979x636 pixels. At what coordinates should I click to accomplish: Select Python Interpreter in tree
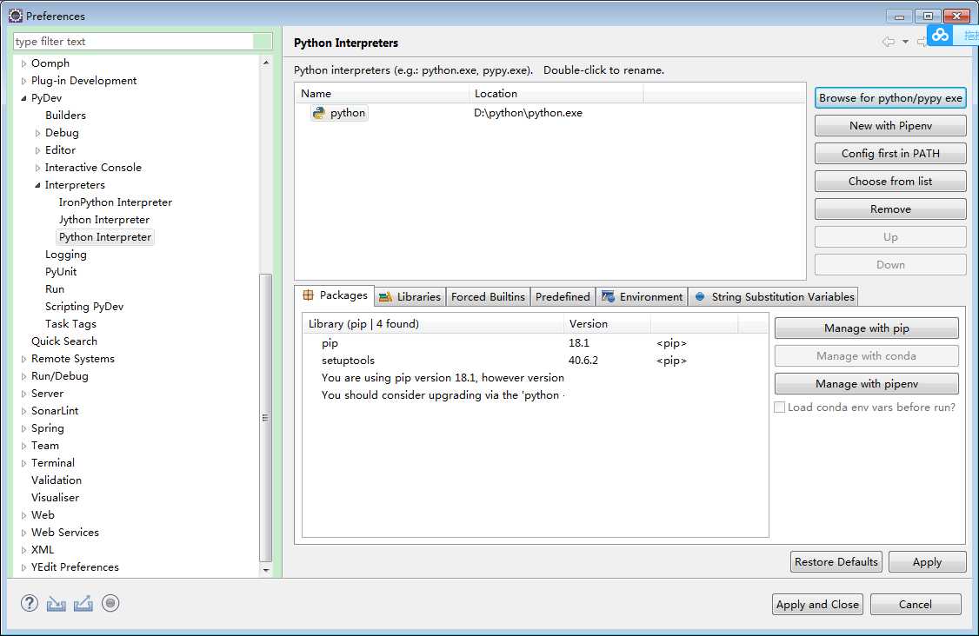(x=105, y=237)
